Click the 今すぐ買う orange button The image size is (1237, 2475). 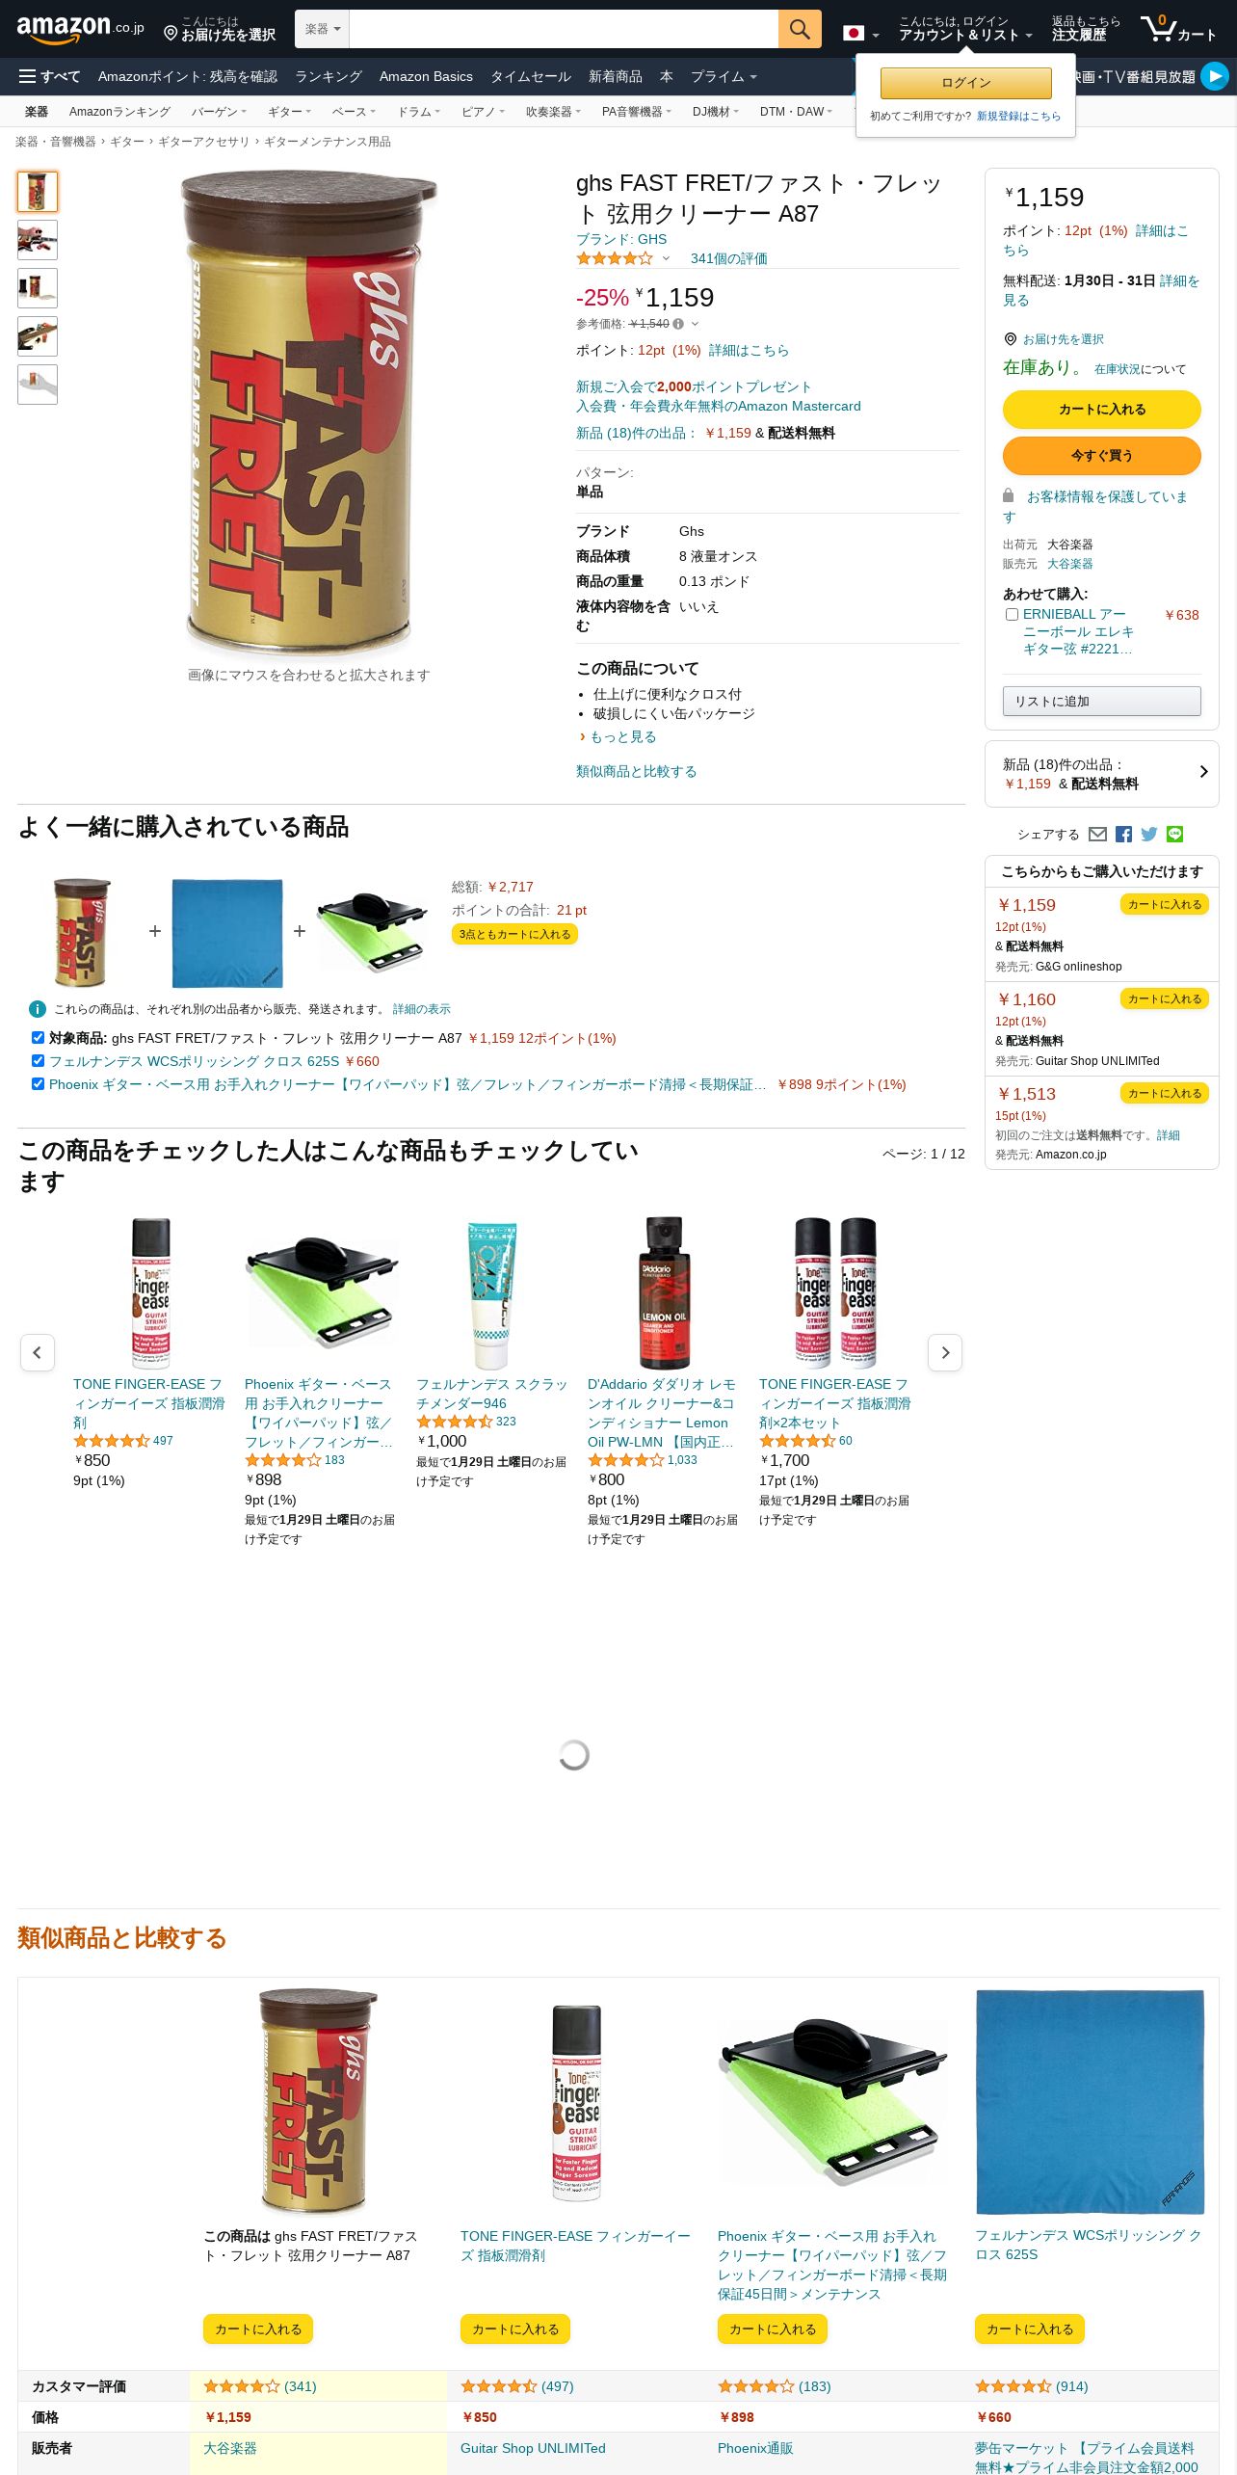(x=1101, y=455)
